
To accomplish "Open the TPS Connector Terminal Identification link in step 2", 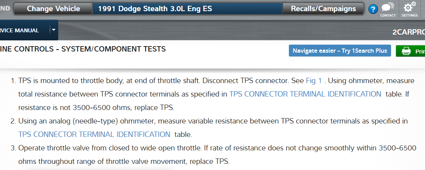I will pos(94,134).
